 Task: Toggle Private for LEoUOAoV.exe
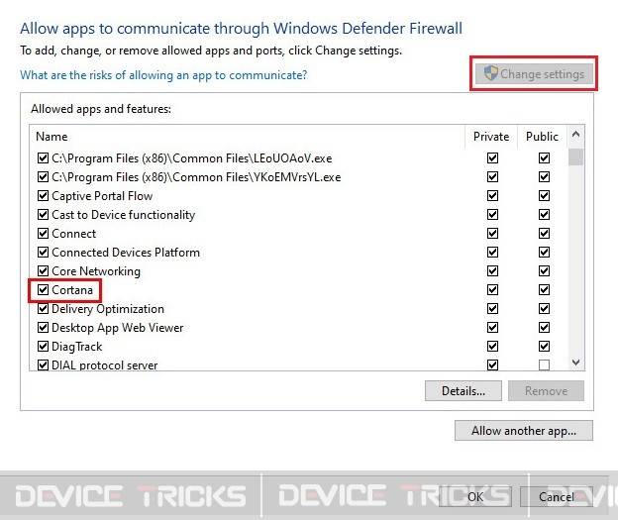click(x=492, y=158)
